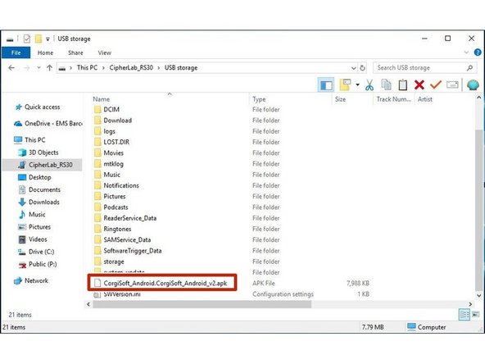The image size is (485, 364).
Task: Click This PC in the address bar
Action: [x=87, y=68]
